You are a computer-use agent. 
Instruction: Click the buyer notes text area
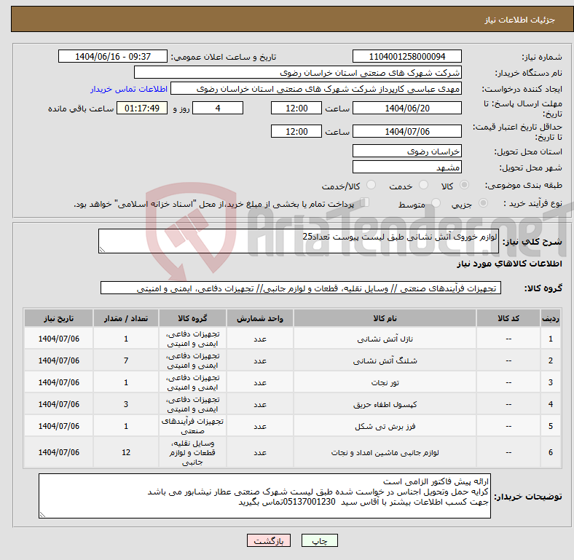264,496
